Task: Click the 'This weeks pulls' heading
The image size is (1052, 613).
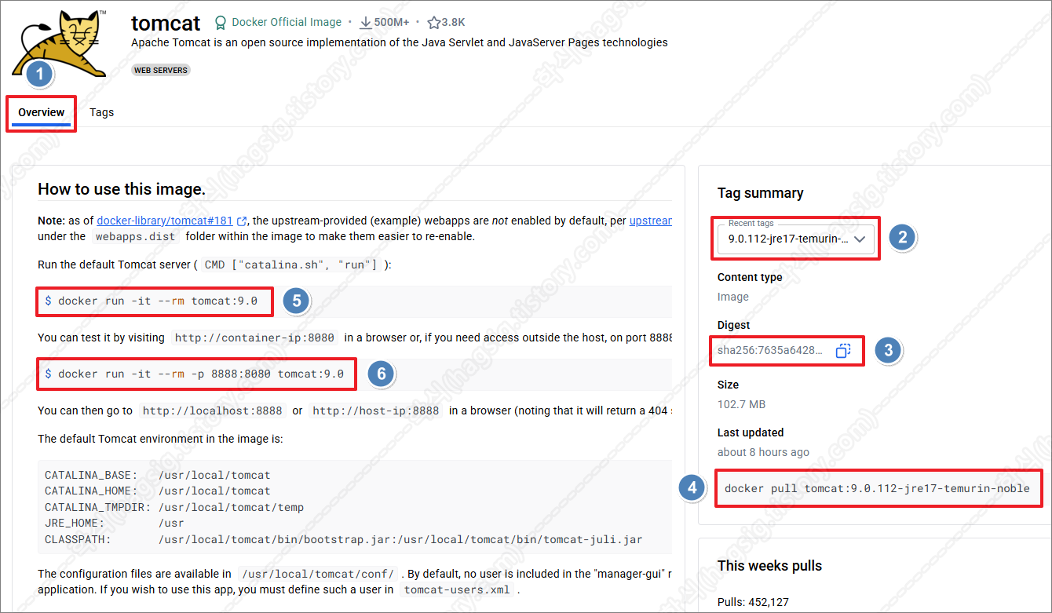Action: 770,566
